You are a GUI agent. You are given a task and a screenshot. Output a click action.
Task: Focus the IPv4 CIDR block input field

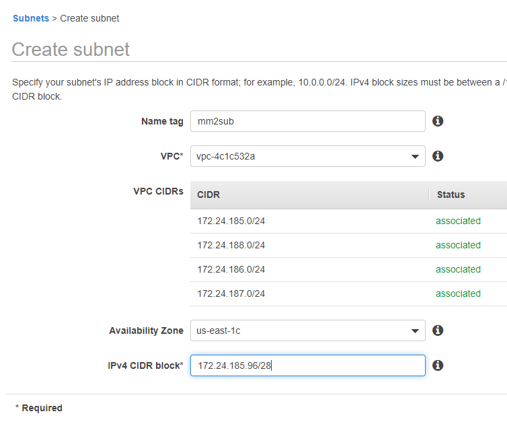(307, 365)
